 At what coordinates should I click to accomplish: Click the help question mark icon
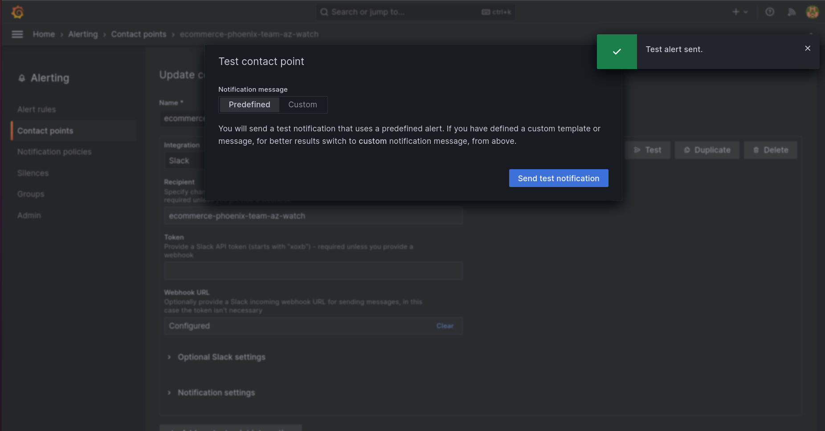point(770,12)
